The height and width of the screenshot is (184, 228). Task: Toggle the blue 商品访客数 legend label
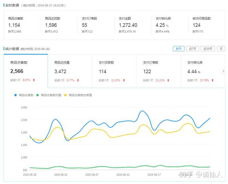tap(26, 95)
